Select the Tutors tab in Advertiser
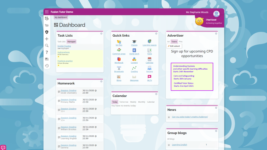 click(x=174, y=41)
